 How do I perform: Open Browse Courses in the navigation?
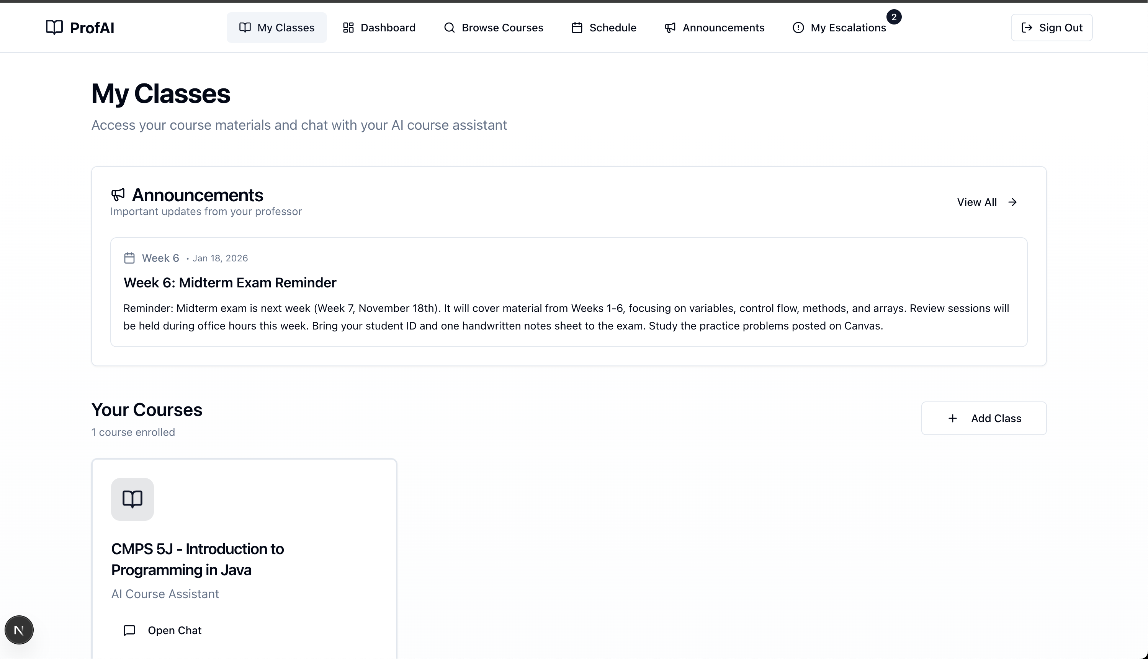click(x=494, y=28)
